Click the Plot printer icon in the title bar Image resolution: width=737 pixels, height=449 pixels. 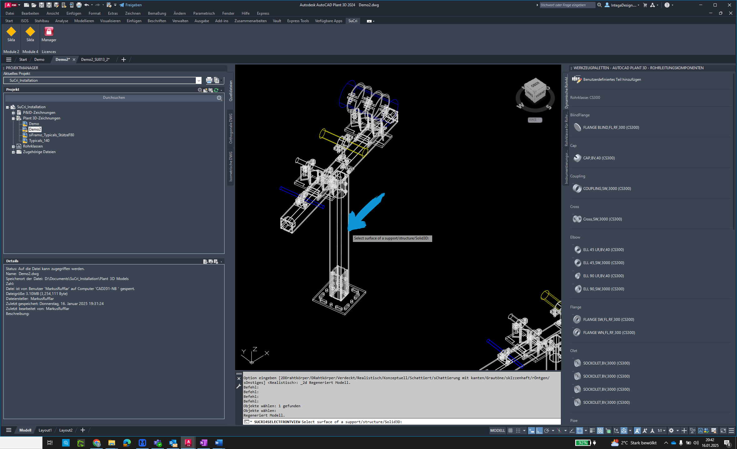click(x=79, y=5)
